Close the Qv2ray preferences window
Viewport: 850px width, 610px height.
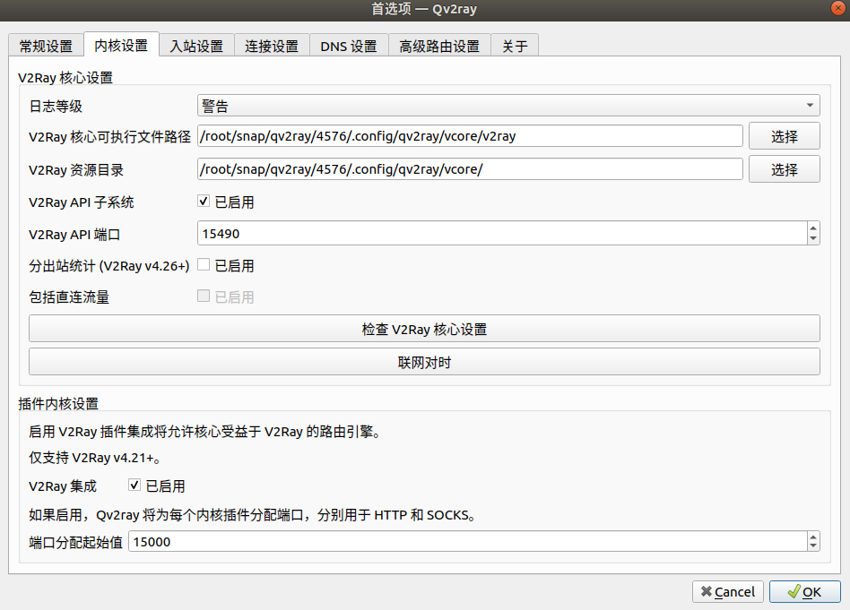(x=838, y=8)
